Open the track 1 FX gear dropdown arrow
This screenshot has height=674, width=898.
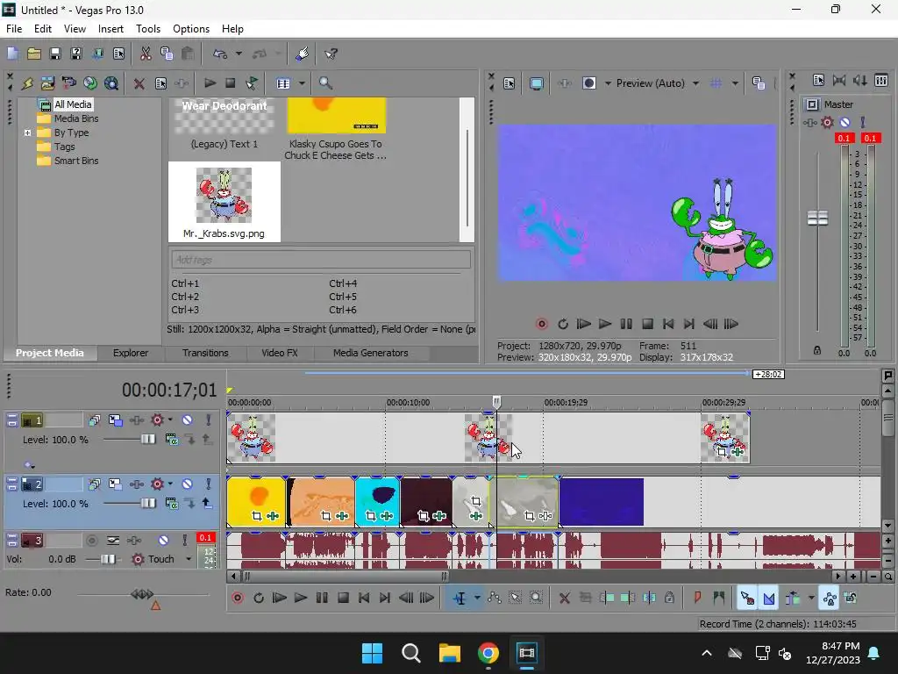[170, 420]
